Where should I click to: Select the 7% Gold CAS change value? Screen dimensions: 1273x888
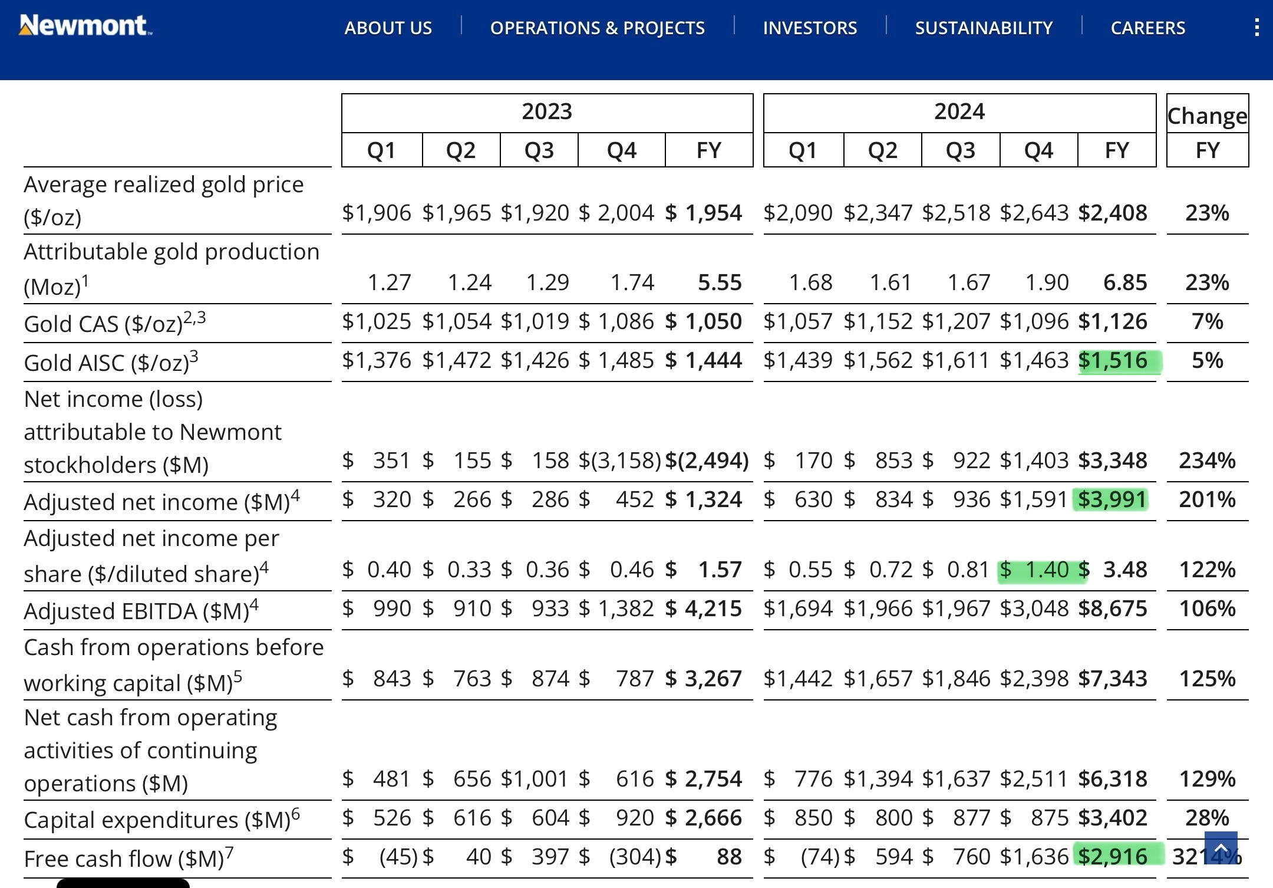click(1207, 322)
